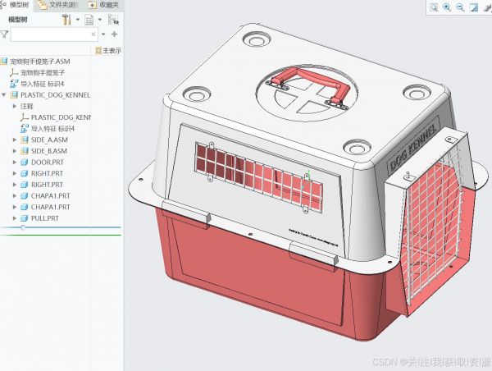Open the model tree settings hammer icon
Viewport: 492px width, 371px height.
tap(66, 19)
